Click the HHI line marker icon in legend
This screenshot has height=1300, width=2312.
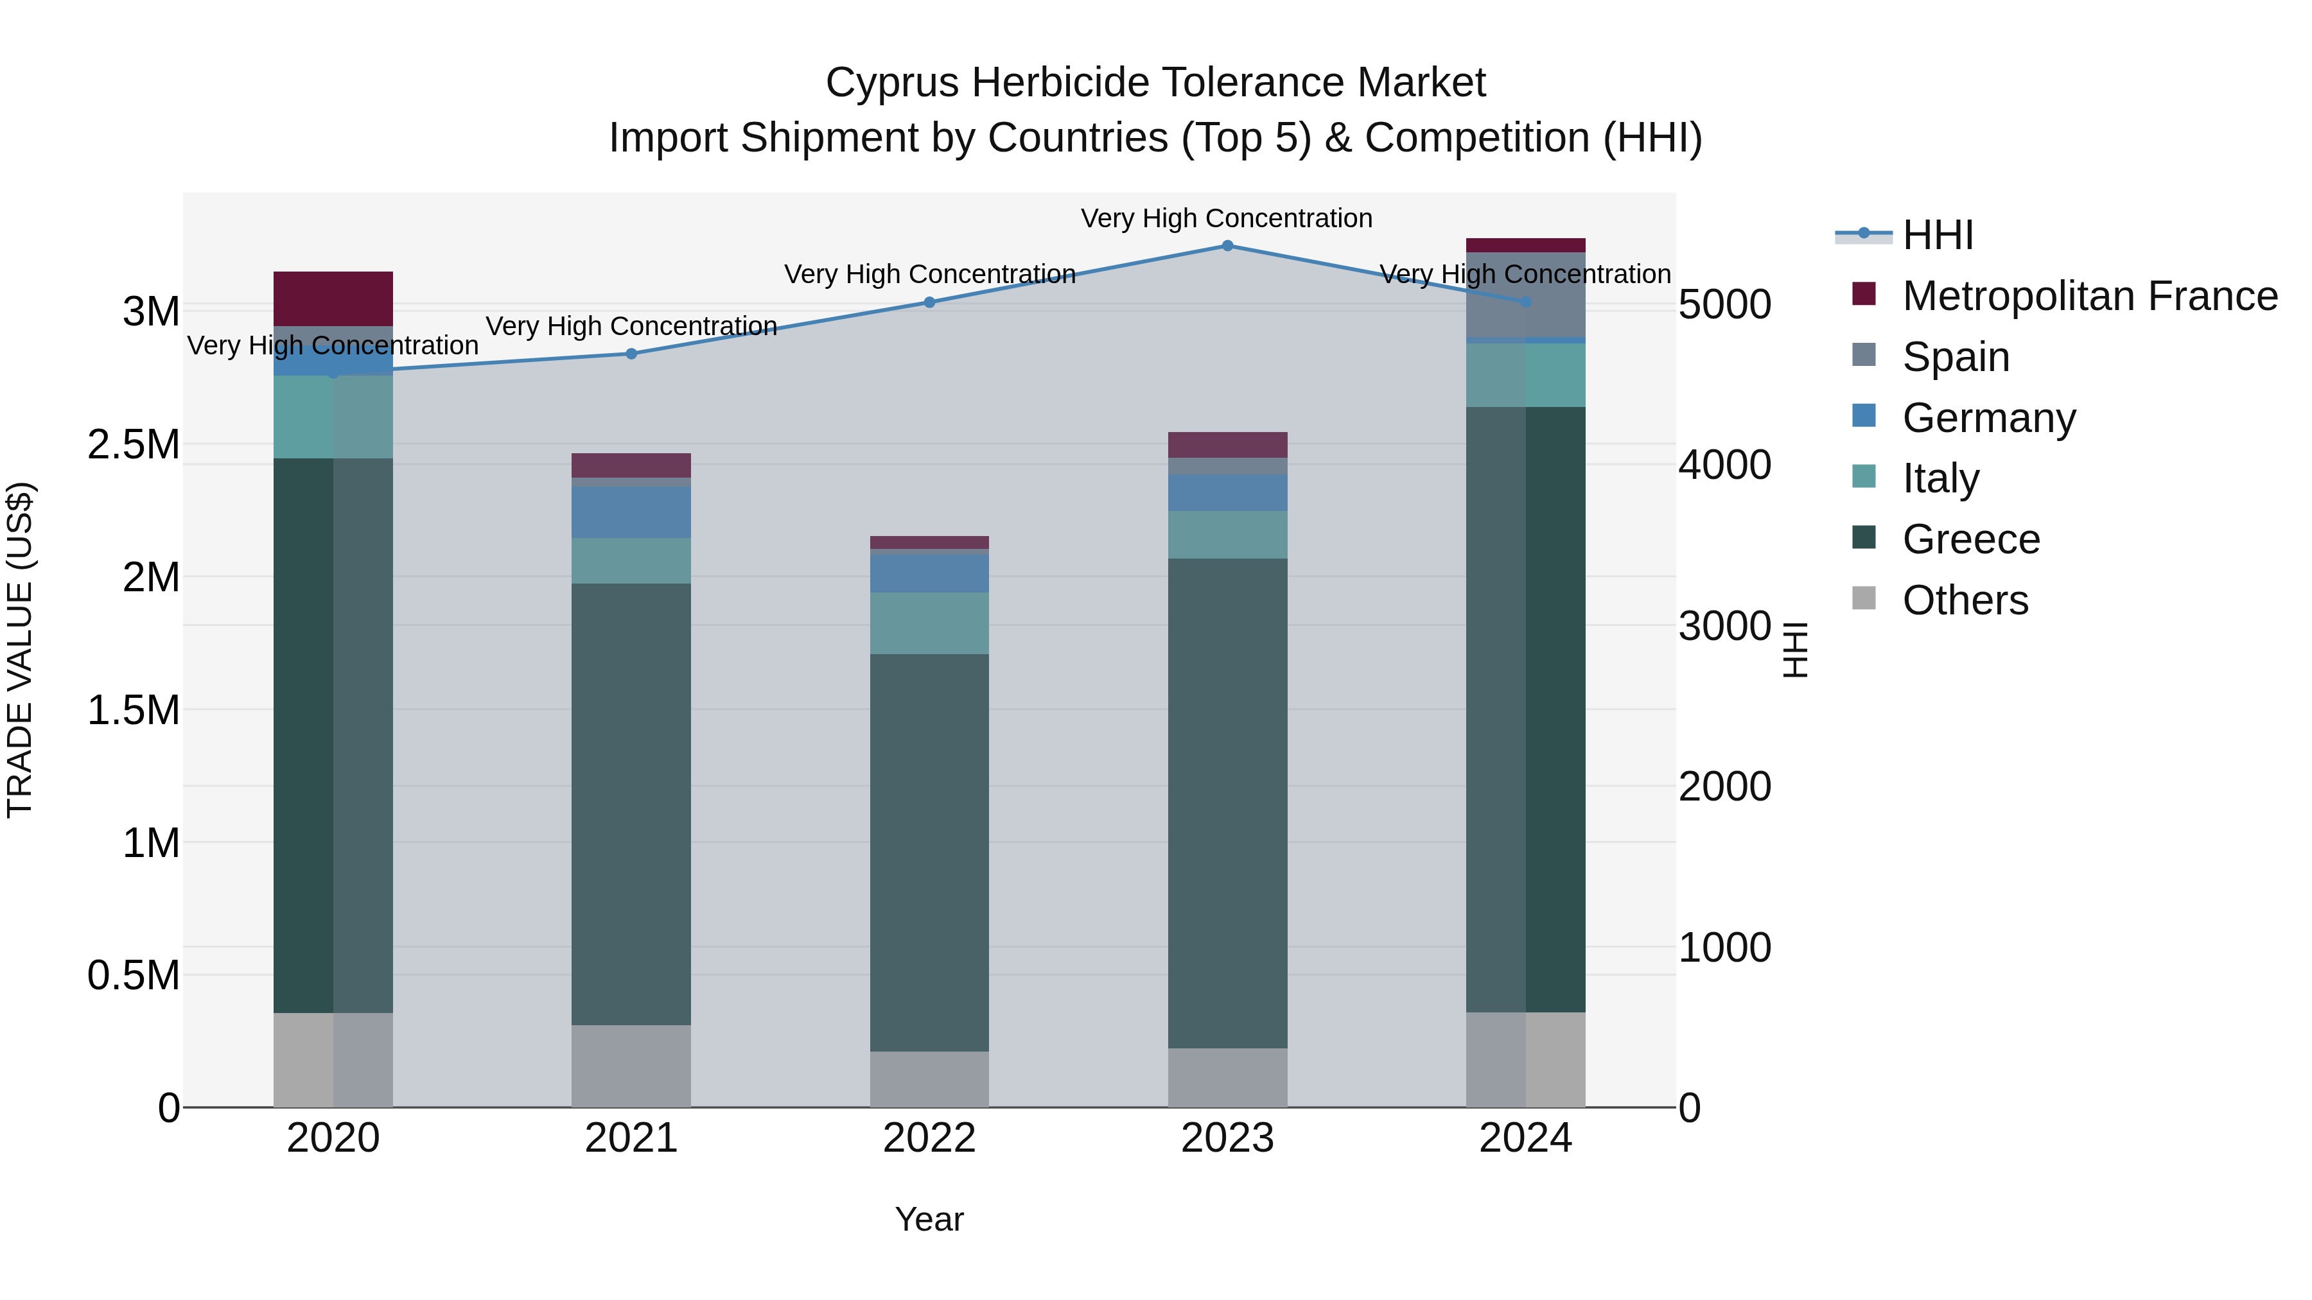(x=1863, y=234)
